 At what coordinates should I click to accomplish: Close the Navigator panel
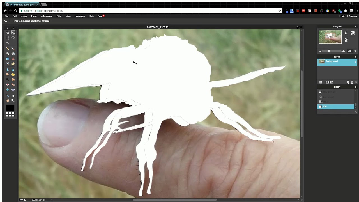pos(356,27)
